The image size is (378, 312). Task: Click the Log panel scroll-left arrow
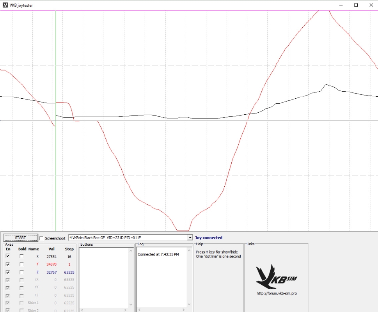click(139, 310)
